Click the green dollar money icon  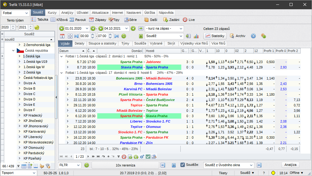(141, 36)
